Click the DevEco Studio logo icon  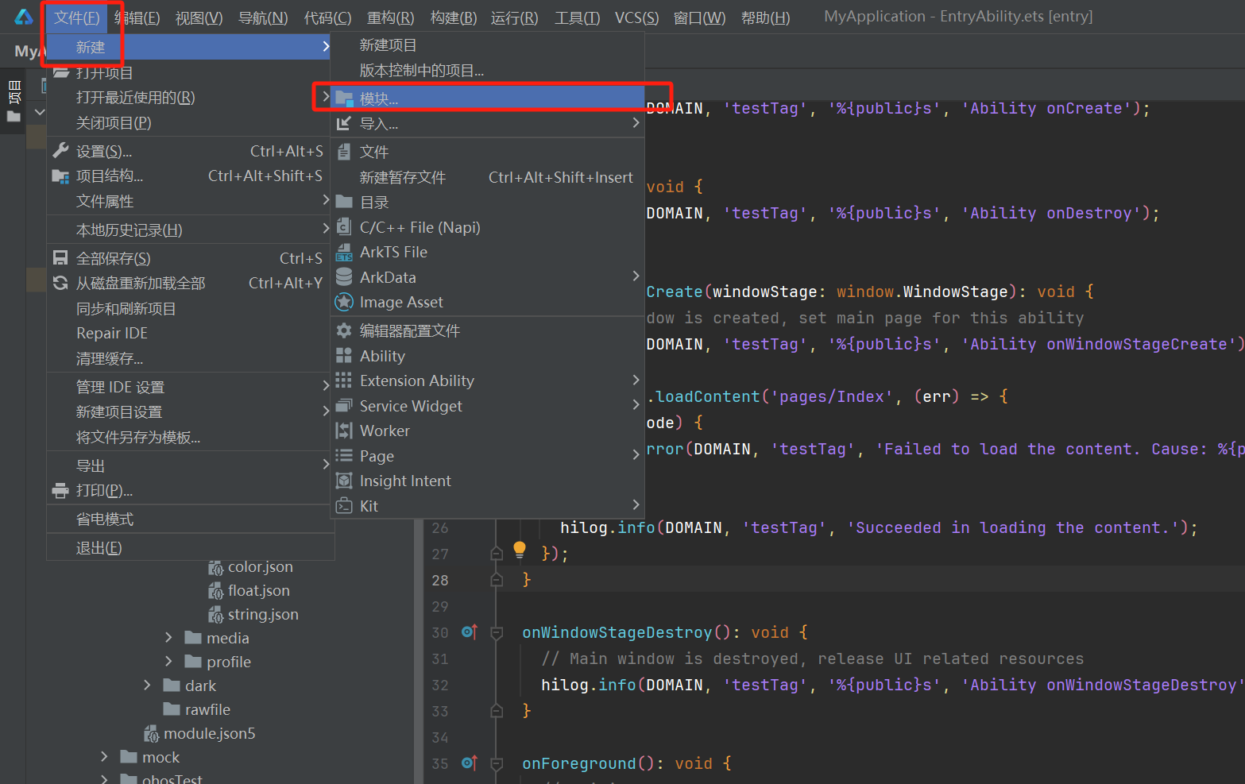pos(24,17)
